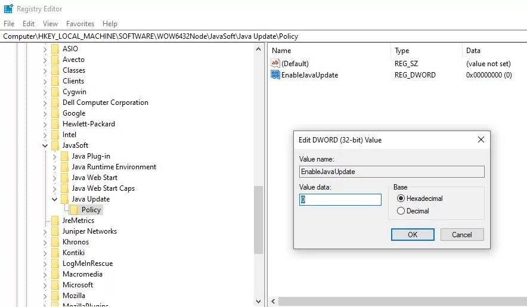The width and height of the screenshot is (527, 307).
Task: Expand the Google key
Action: click(x=45, y=114)
